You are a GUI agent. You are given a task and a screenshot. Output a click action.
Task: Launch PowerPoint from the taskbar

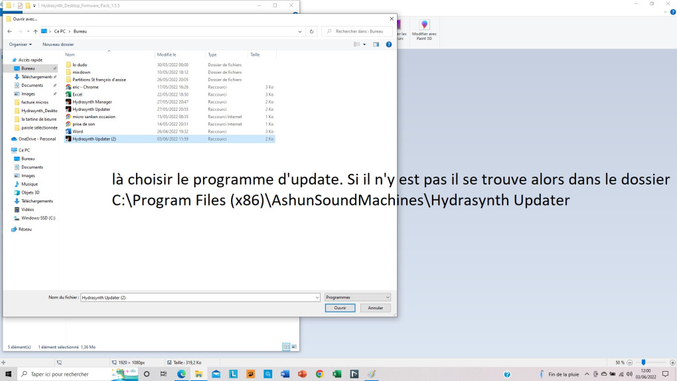tap(302, 374)
